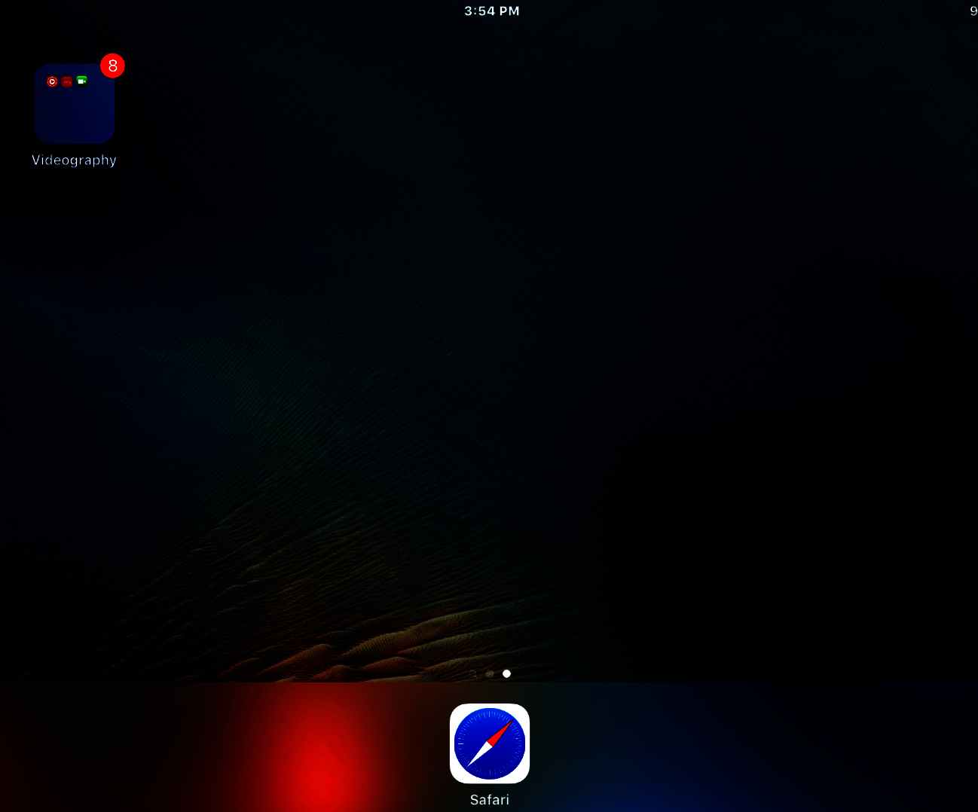The image size is (978, 812).
Task: Tap the red notification badge showing 8
Action: point(112,66)
